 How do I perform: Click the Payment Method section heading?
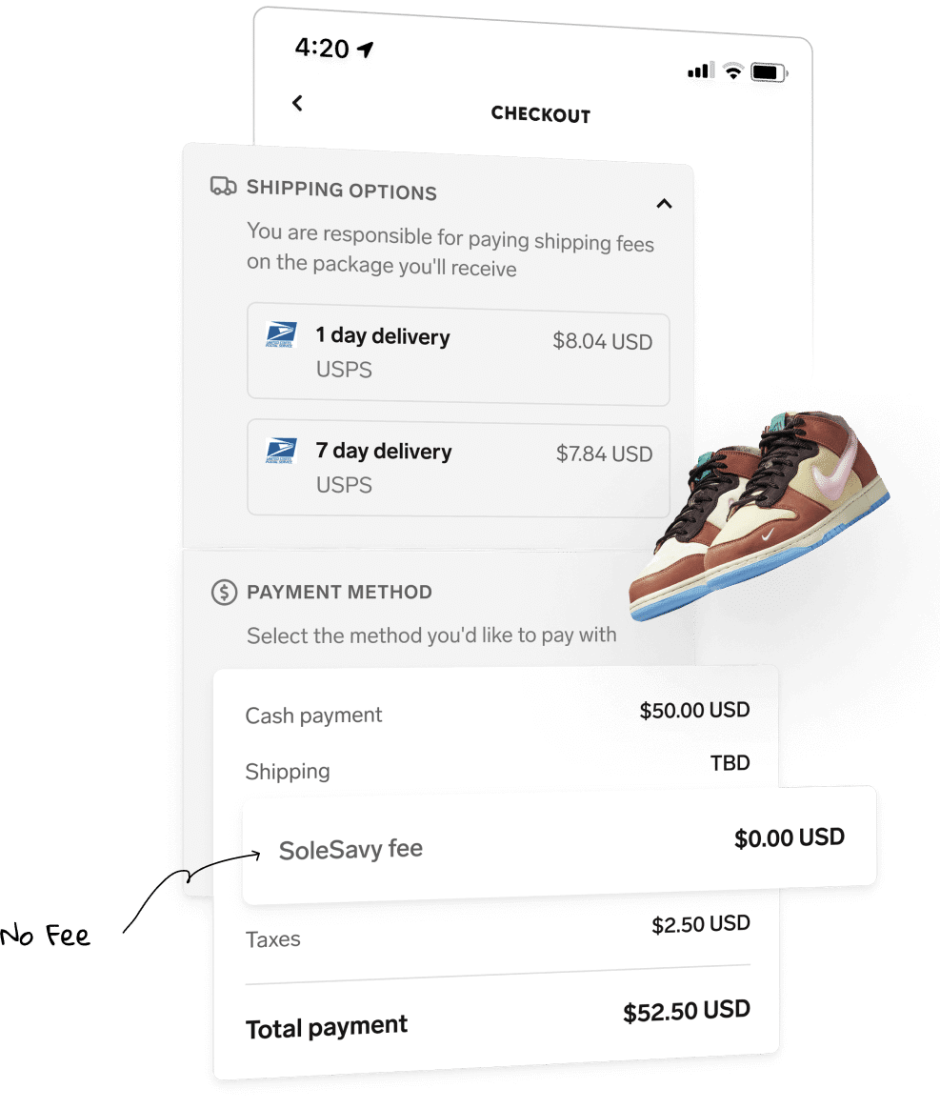(x=339, y=592)
